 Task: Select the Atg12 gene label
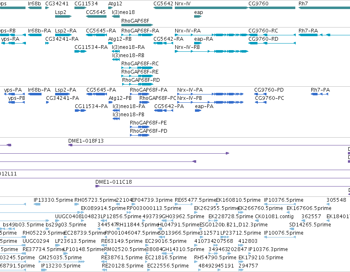click(x=115, y=4)
